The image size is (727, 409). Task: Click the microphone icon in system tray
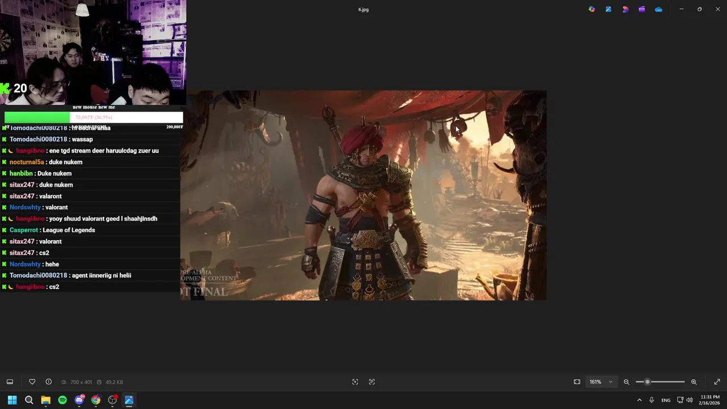pos(651,400)
